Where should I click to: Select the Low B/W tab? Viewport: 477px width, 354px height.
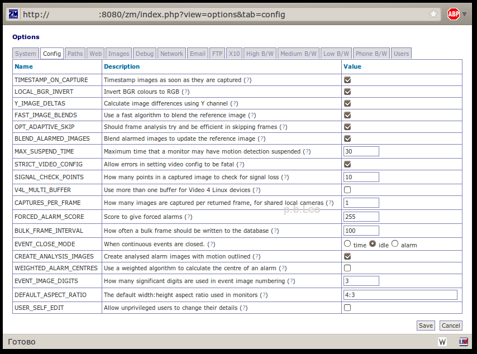[336, 54]
